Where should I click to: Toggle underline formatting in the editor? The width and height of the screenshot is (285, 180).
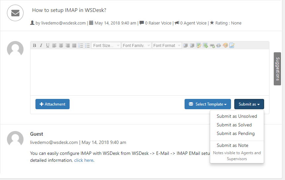point(48,45)
